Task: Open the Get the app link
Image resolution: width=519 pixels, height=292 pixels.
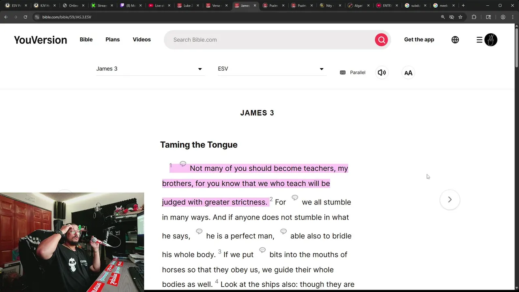Action: point(419,39)
